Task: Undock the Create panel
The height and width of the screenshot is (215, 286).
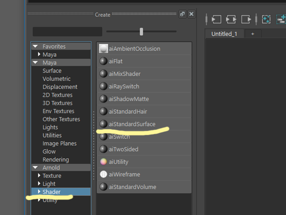Action: 182,14
